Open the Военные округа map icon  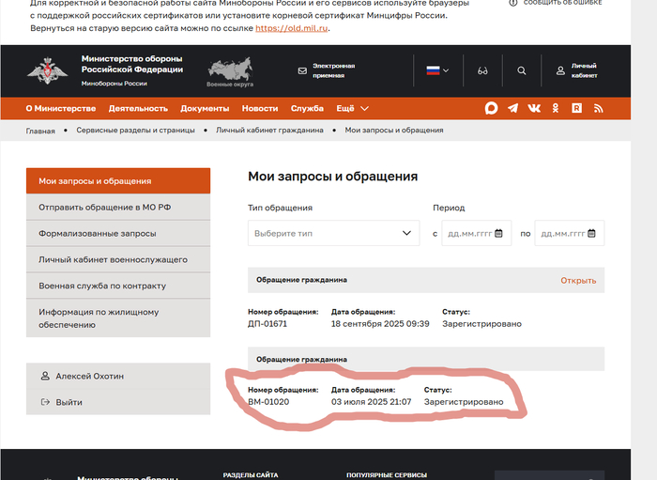229,70
